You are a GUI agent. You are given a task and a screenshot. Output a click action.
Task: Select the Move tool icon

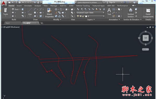point(56,9)
